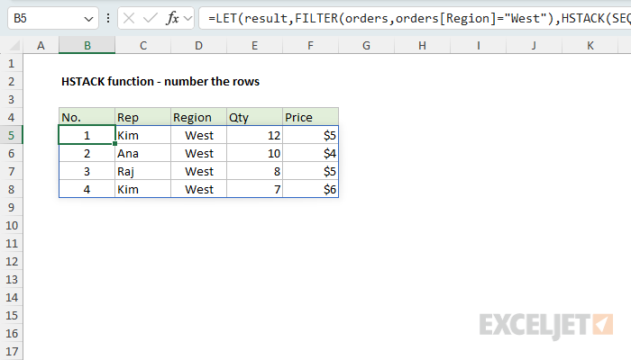Click the Qty cell showing 10
Viewport: 631px width, 360px height.
255,154
